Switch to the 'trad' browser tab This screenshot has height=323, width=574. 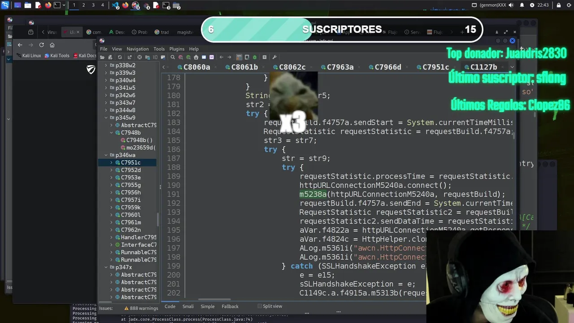pos(162,32)
